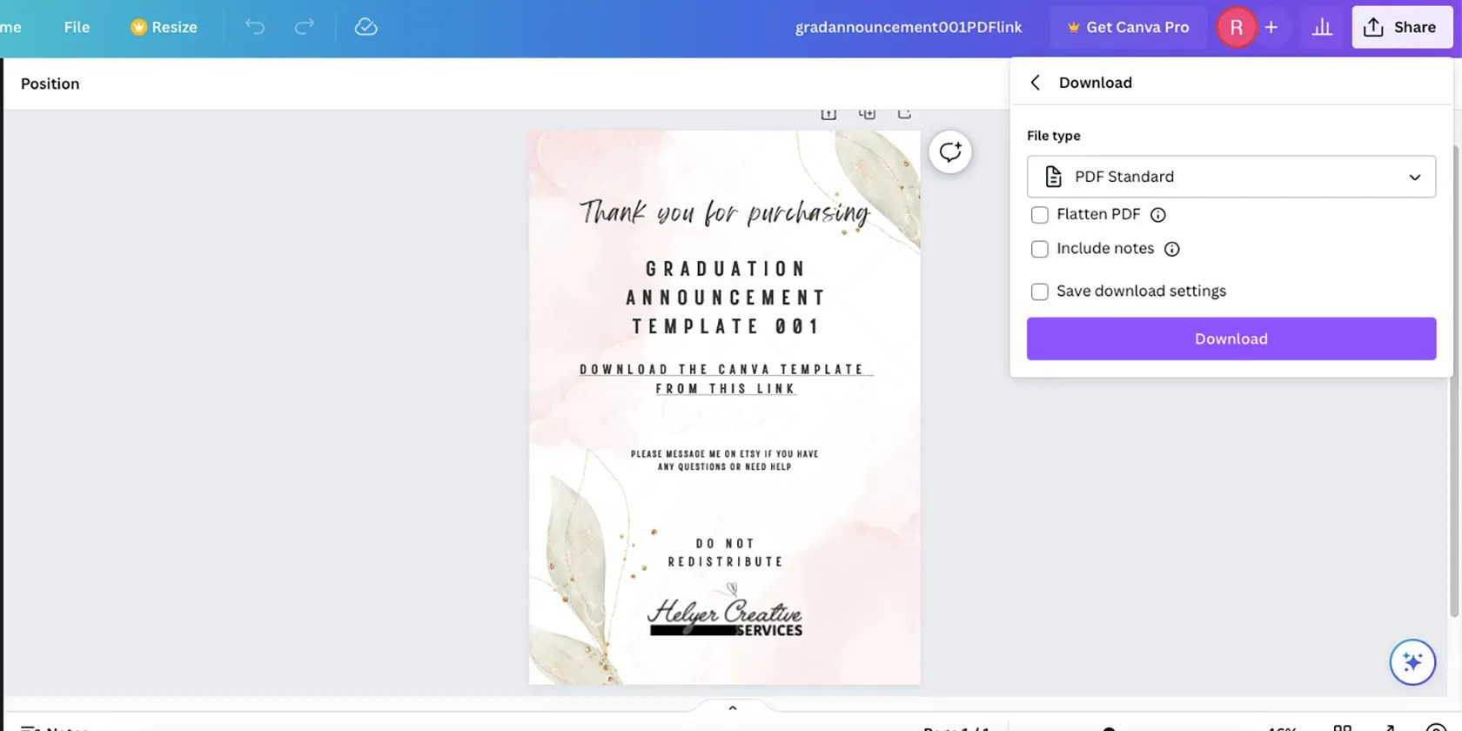This screenshot has width=1462, height=731.
Task: Check Save download settings
Action: click(x=1040, y=292)
